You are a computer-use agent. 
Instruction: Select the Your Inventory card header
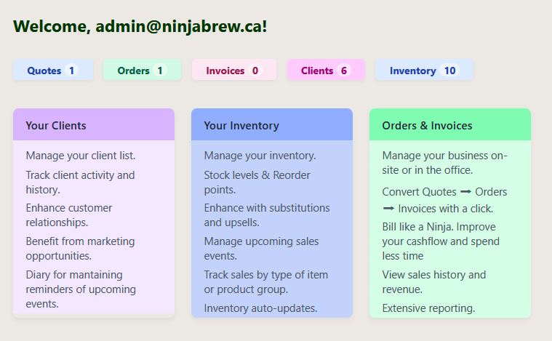pyautogui.click(x=272, y=124)
